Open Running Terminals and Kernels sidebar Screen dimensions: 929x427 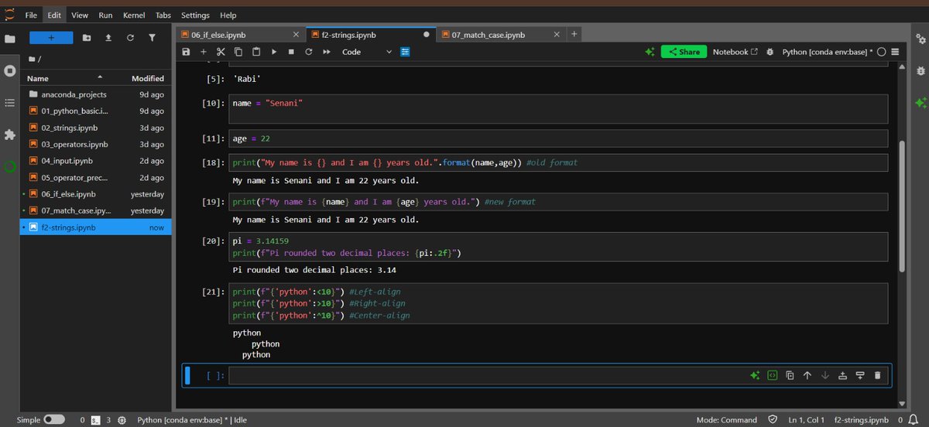click(x=10, y=70)
